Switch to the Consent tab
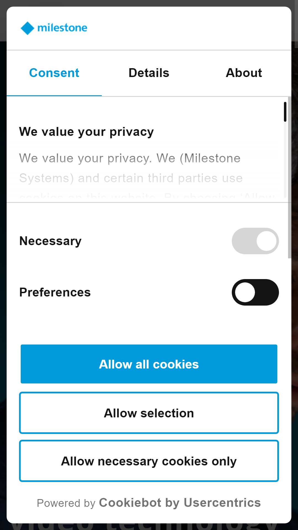This screenshot has width=298, height=530. click(54, 73)
